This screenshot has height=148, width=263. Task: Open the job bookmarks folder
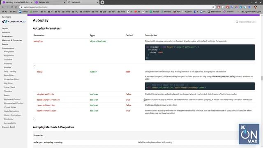[x=103, y=12]
